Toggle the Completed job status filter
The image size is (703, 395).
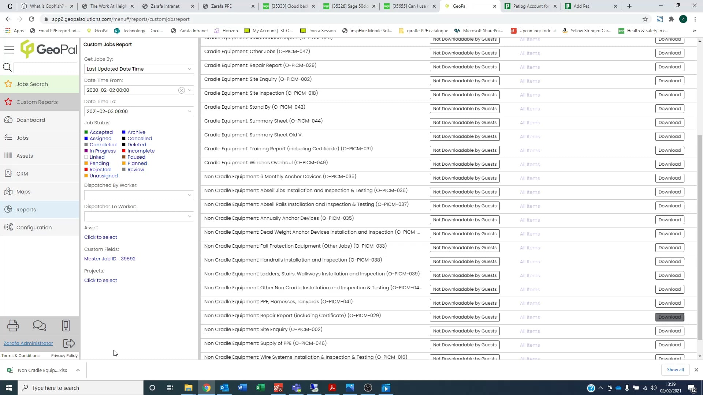tap(103, 145)
